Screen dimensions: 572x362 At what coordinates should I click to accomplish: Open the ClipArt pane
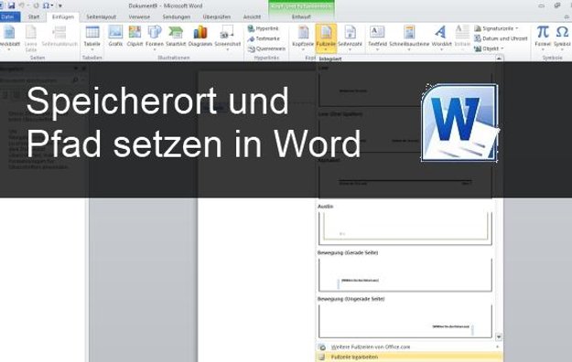point(135,37)
